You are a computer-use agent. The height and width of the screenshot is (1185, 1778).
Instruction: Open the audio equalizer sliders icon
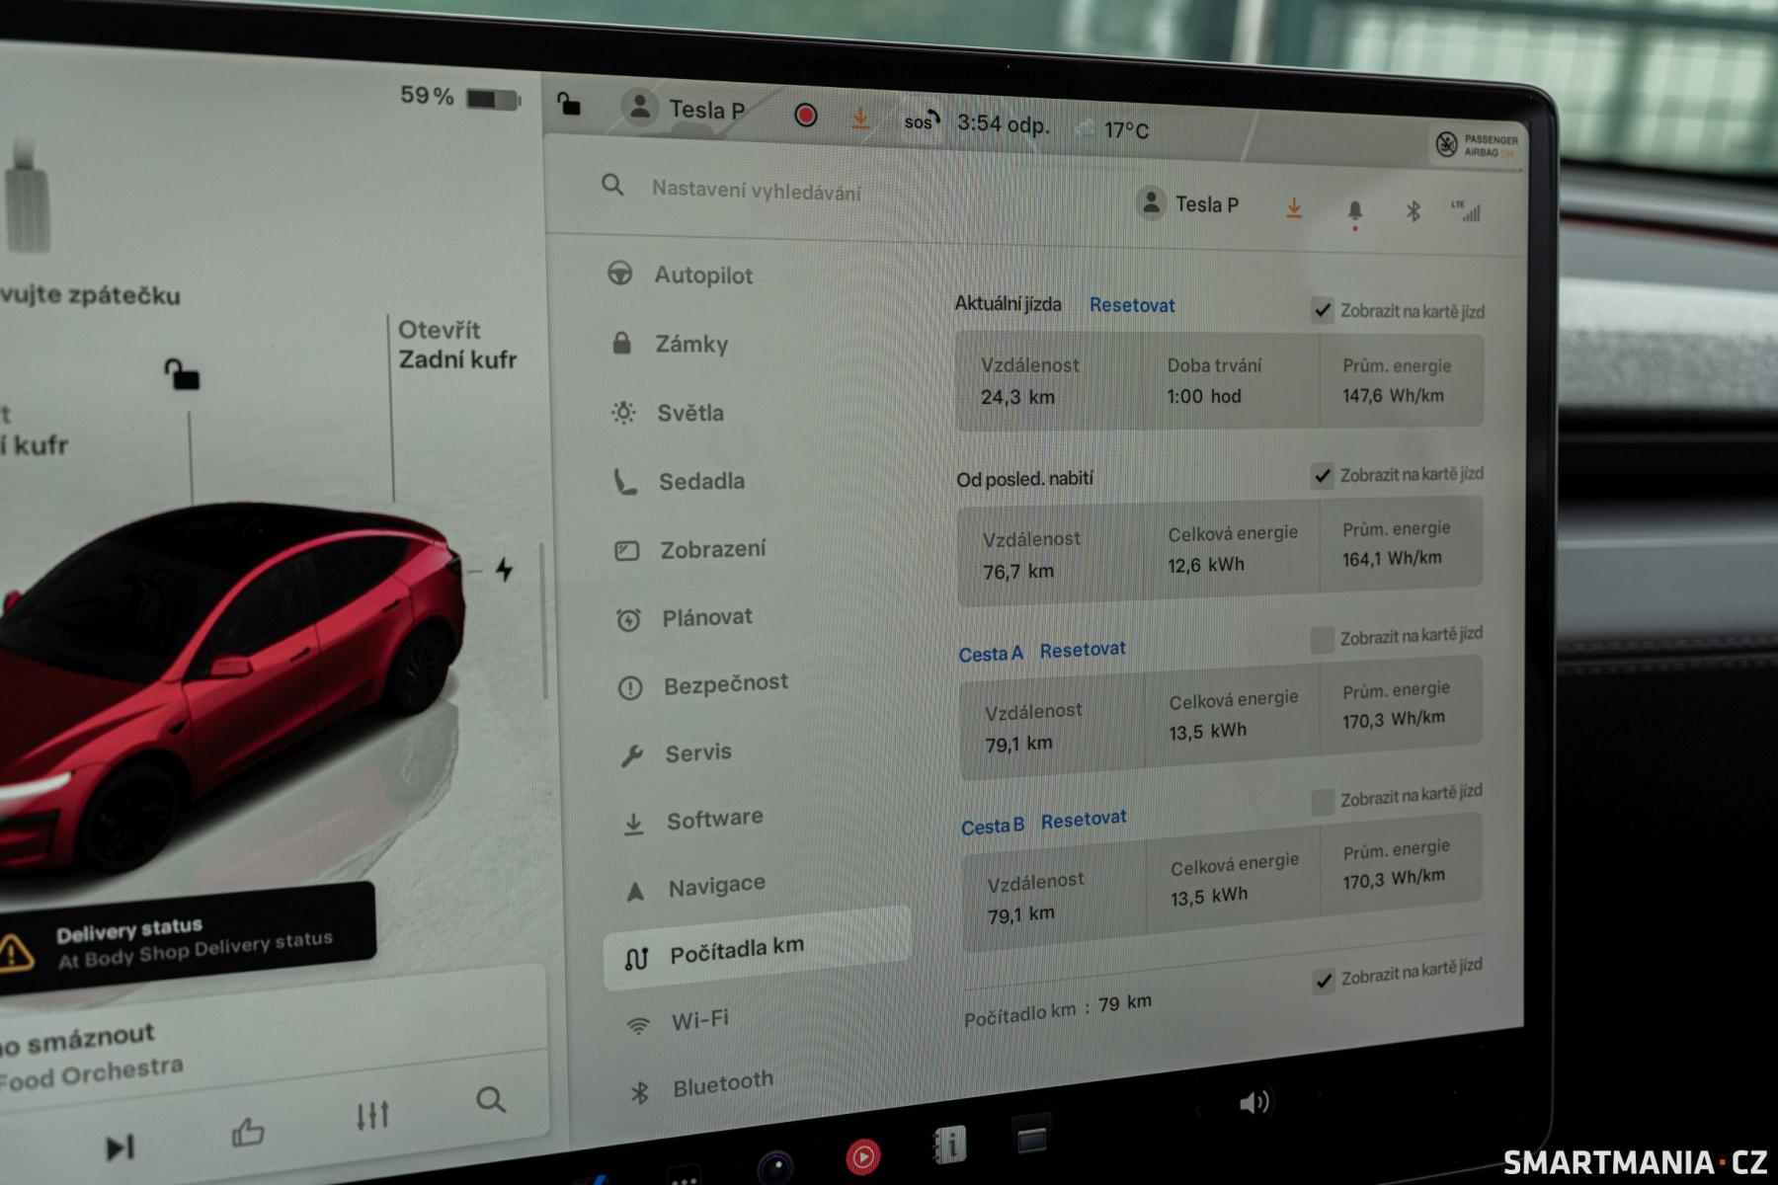(x=372, y=1116)
